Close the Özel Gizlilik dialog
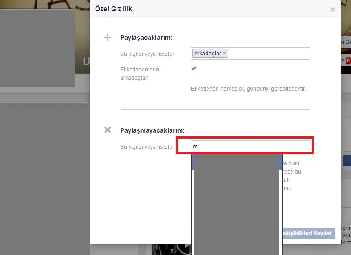Viewport: 351px width, 255px height. coord(333,10)
